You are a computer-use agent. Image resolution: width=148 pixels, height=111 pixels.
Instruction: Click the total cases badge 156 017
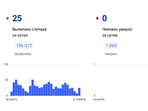pyautogui.click(x=24, y=46)
